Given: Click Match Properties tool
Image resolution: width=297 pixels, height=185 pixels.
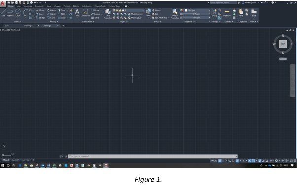Looking at the screenshot, I should coord(175,14).
